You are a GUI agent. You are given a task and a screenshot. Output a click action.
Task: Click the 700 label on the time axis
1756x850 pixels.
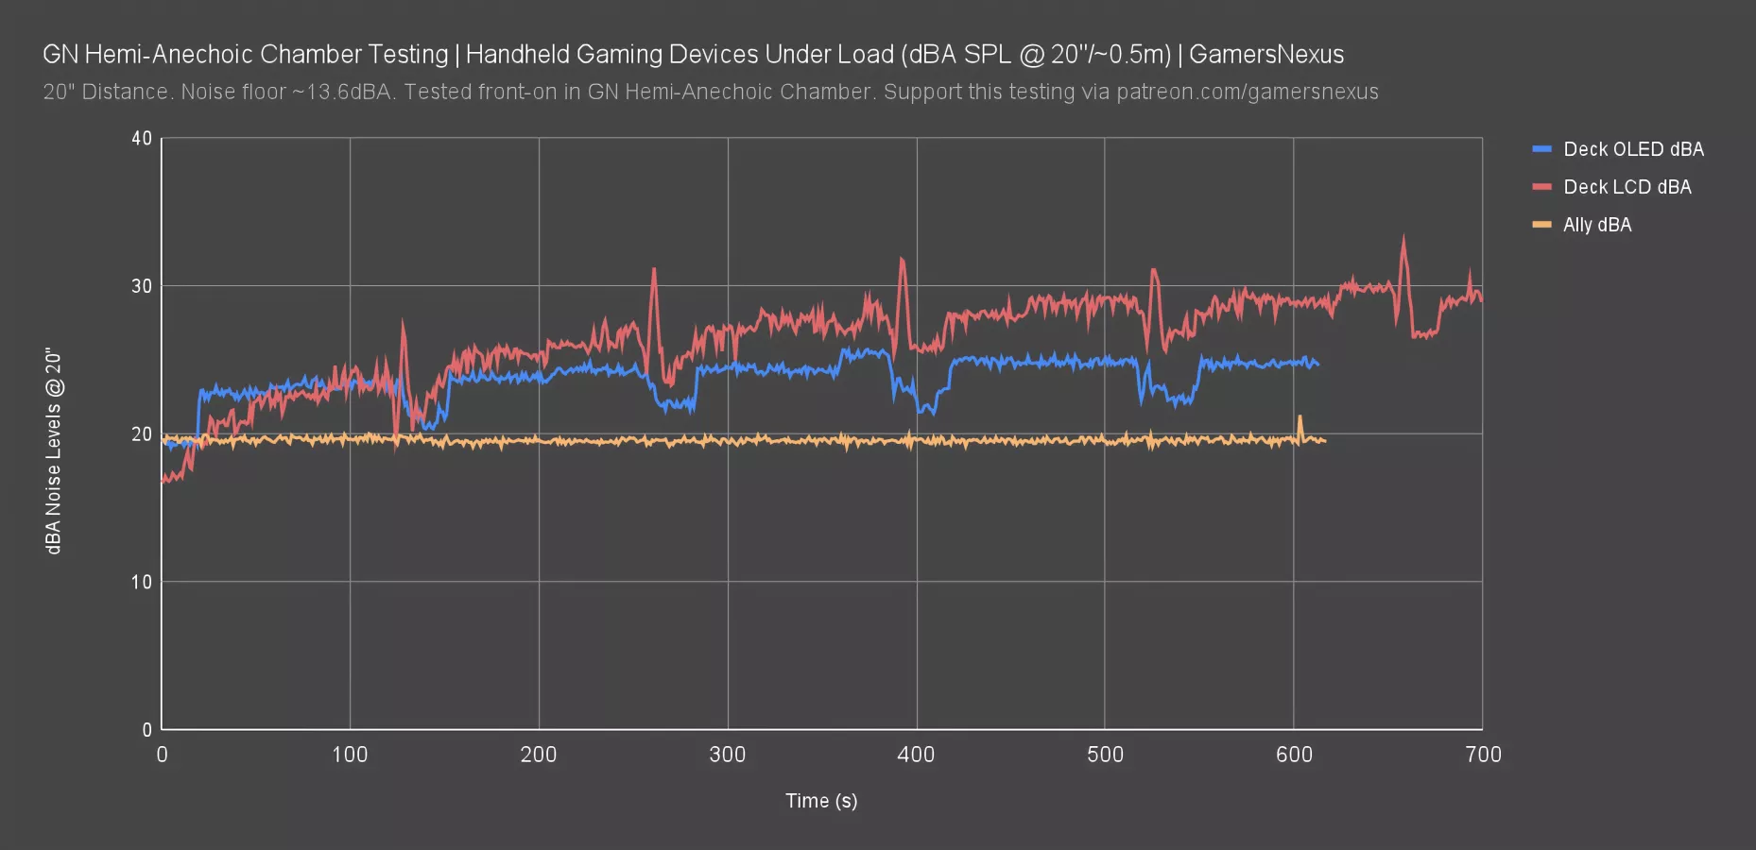[x=1483, y=755]
